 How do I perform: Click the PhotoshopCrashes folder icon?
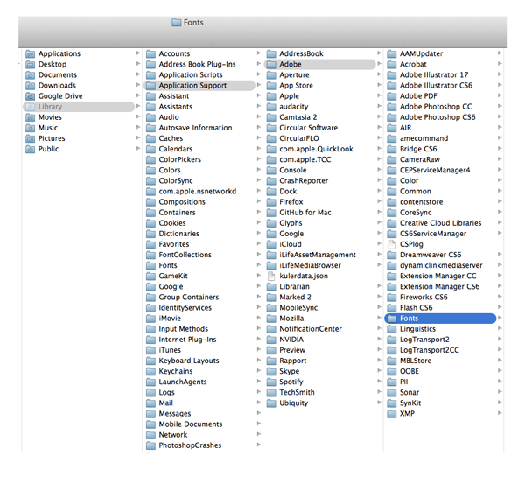click(x=151, y=445)
